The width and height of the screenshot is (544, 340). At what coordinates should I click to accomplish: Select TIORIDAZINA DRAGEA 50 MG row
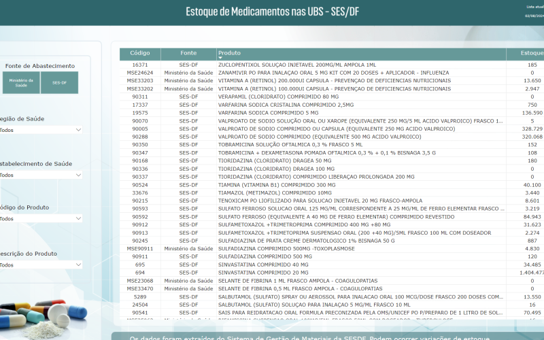pyautogui.click(x=332, y=160)
